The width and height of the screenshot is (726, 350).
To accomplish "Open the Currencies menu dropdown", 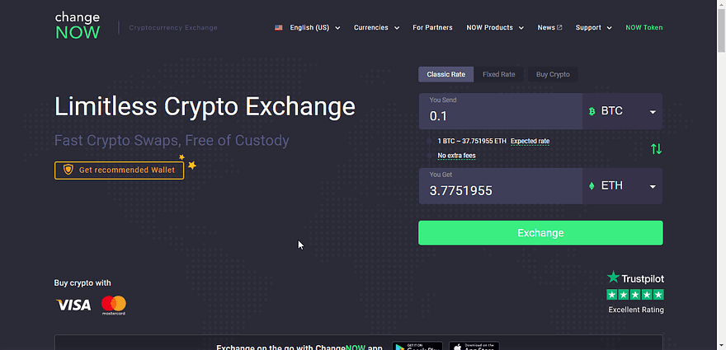I will click(376, 28).
